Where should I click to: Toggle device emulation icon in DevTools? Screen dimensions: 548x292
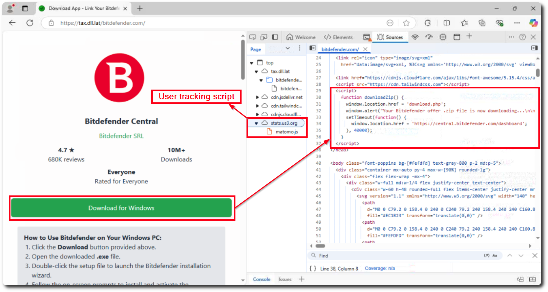264,37
